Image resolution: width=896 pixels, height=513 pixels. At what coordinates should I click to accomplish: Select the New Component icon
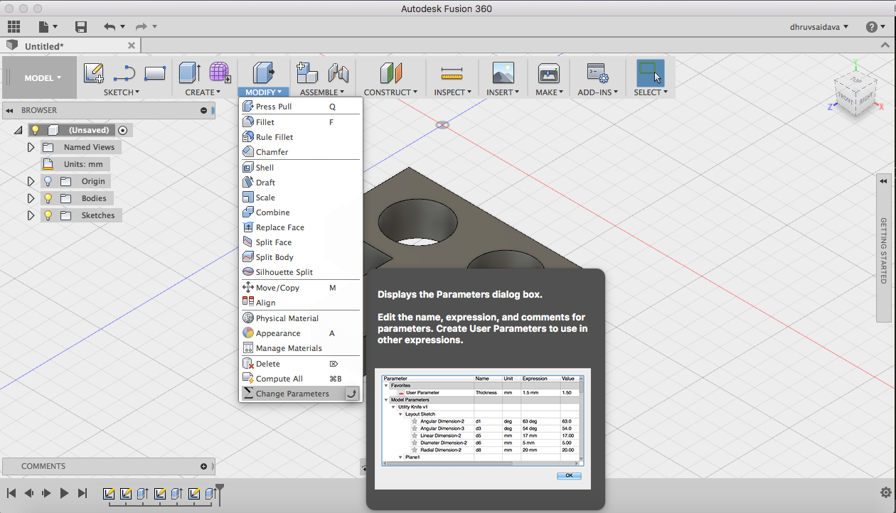click(306, 72)
